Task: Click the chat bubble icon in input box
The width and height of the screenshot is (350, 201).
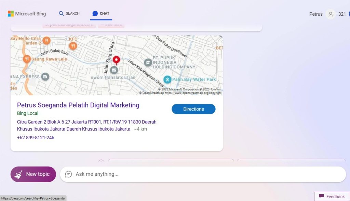Action: 68,174
